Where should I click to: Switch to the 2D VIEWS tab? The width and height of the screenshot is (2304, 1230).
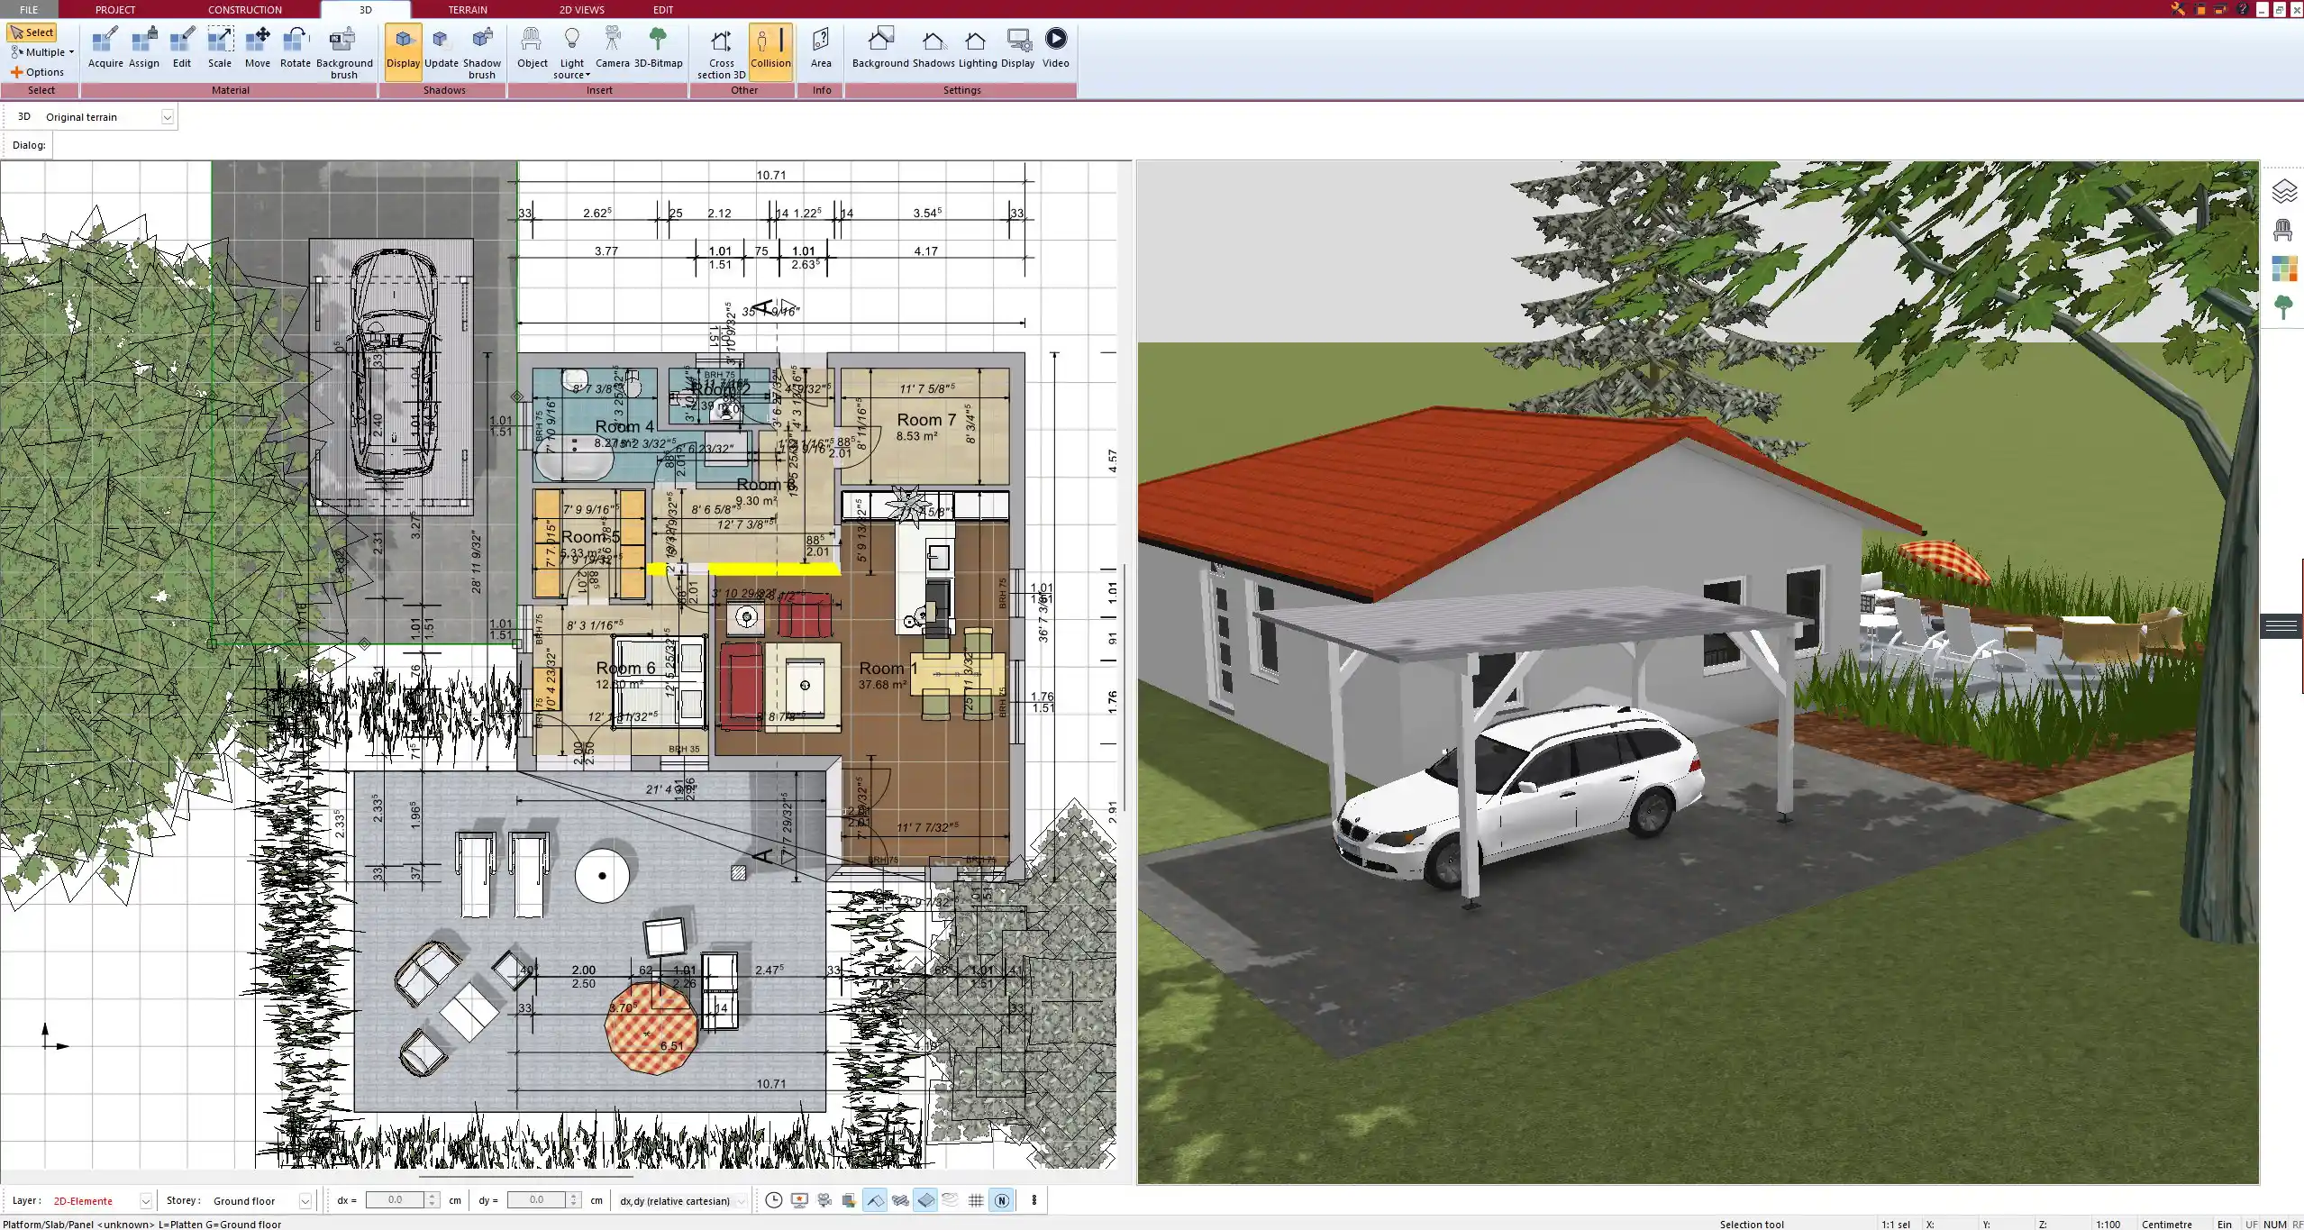pos(581,10)
